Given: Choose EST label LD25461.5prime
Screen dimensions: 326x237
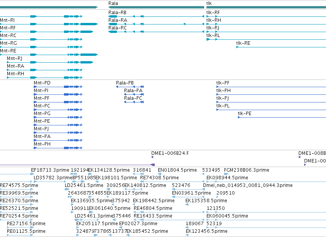Looking at the screenshot, I should coord(84,185).
